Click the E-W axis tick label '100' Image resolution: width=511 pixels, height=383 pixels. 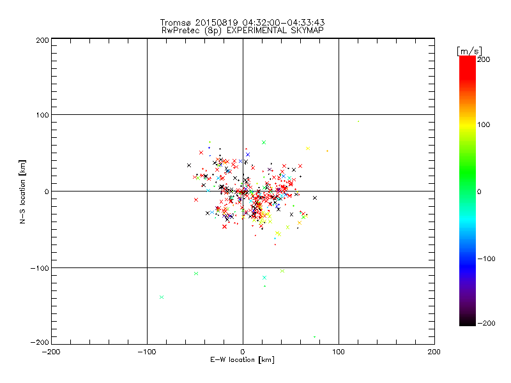339,352
